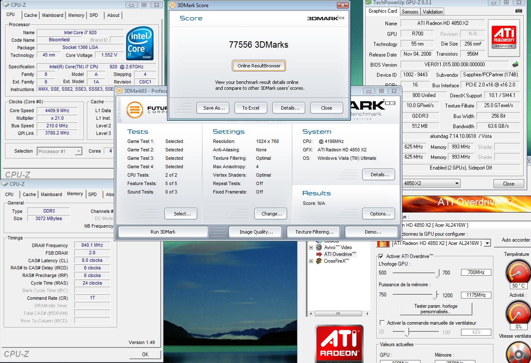
Task: Switch to CPU tab in lower CPU-Z
Action: click(9, 194)
